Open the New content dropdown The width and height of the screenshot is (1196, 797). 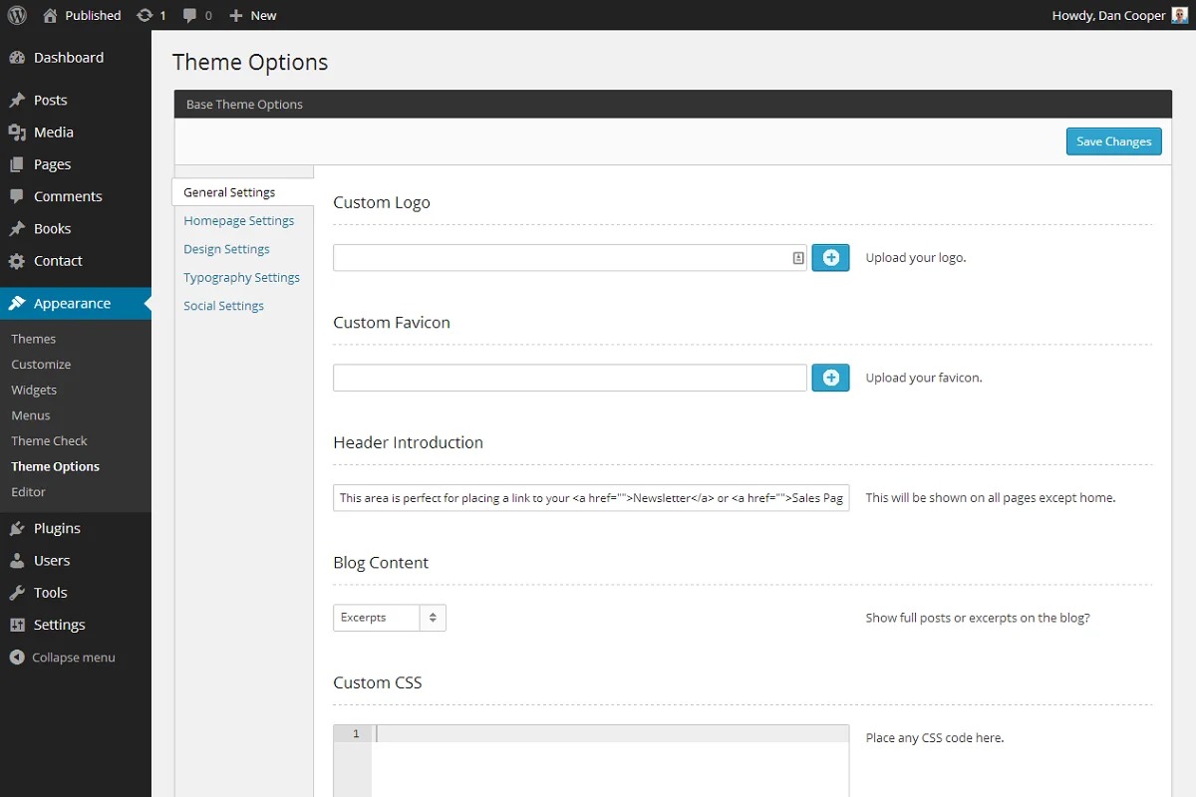(253, 16)
